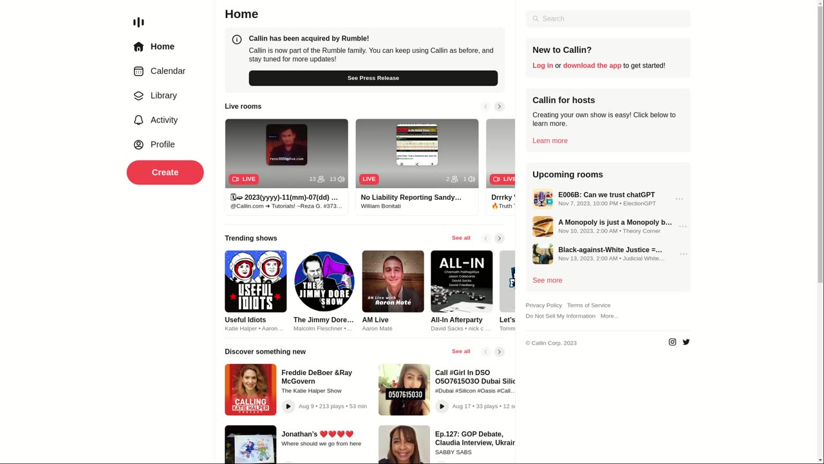824x464 pixels.
Task: Open the Useful Idiots show cover
Action: pyautogui.click(x=256, y=282)
